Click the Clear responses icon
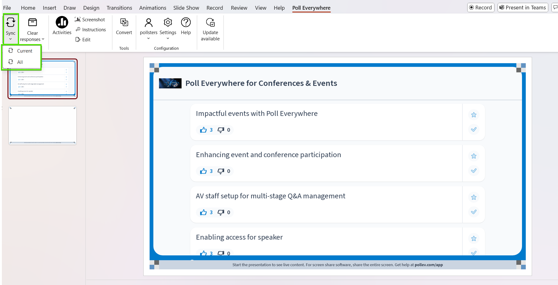The width and height of the screenshot is (558, 285). click(33, 22)
